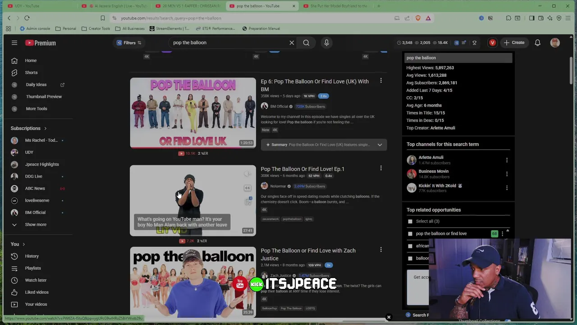Click the magnifier search button
The width and height of the screenshot is (577, 325).
(306, 43)
